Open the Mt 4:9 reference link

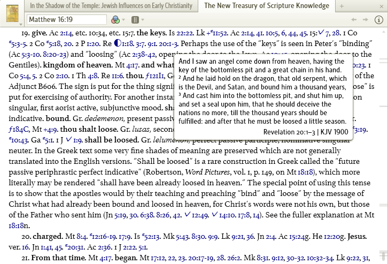point(50,129)
